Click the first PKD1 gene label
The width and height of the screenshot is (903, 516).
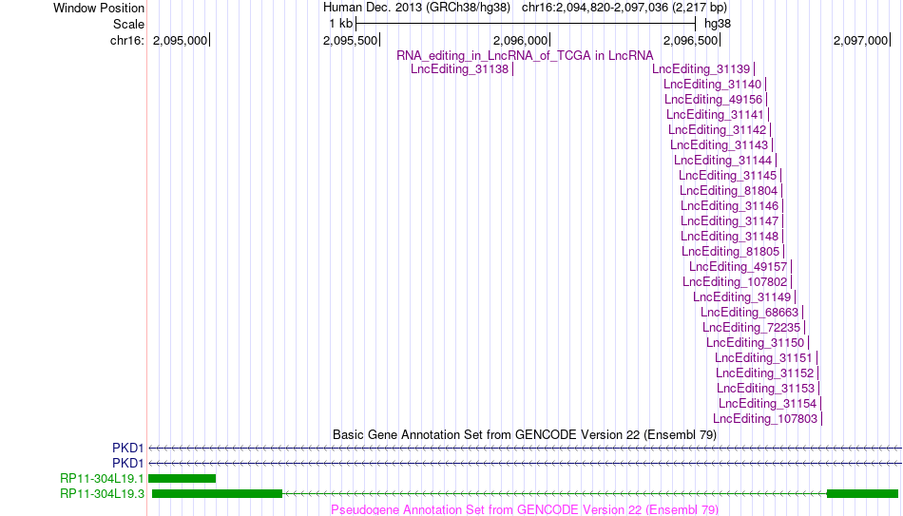tap(128, 448)
